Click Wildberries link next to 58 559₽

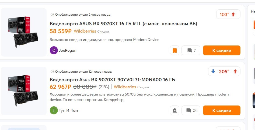click(x=85, y=31)
